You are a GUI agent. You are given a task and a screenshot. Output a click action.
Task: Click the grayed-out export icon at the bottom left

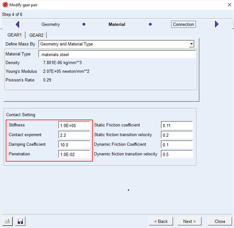coord(8,221)
